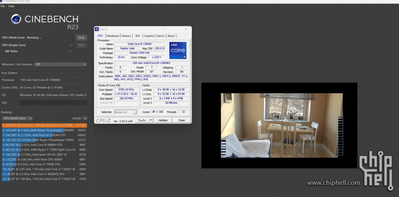Screen dimensions: 399x197
Task: Click the Multiplier x 57.0 value in CPU-Z
Action: click(x=126, y=94)
